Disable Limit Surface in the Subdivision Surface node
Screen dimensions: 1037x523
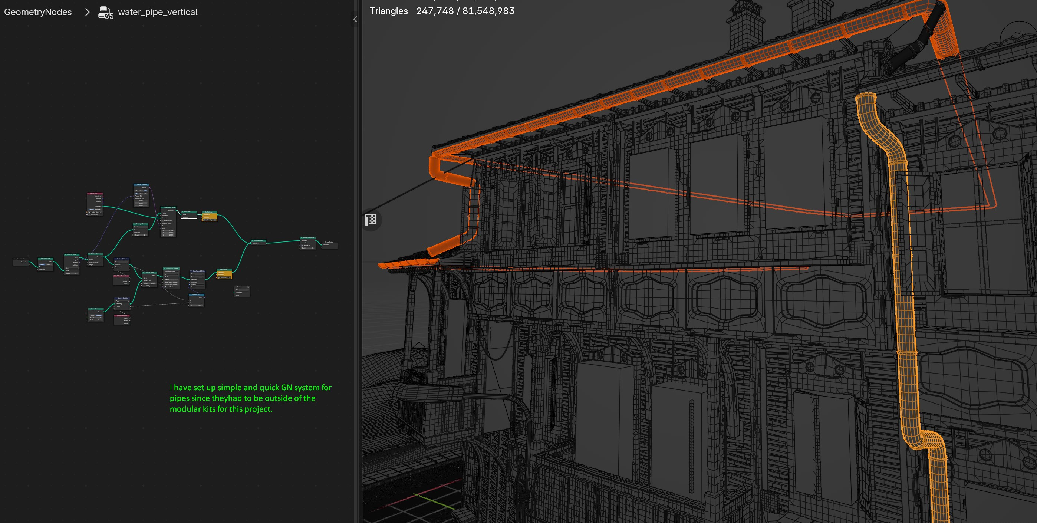pyautogui.click(x=165, y=287)
